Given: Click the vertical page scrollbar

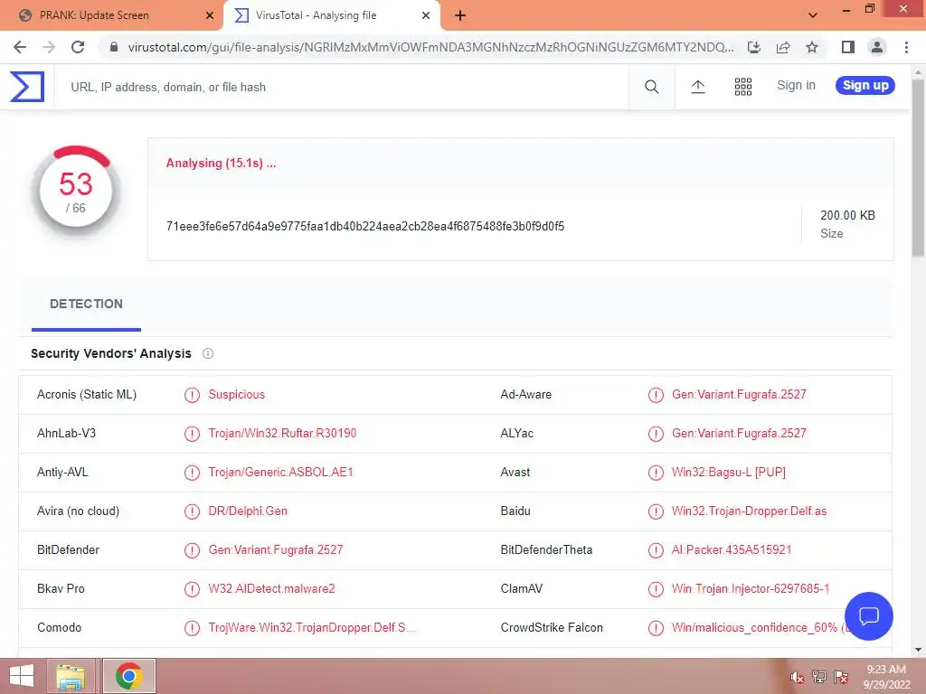Looking at the screenshot, I should (x=919, y=167).
